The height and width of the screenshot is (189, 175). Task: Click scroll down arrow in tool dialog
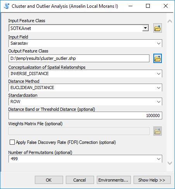[170, 163]
